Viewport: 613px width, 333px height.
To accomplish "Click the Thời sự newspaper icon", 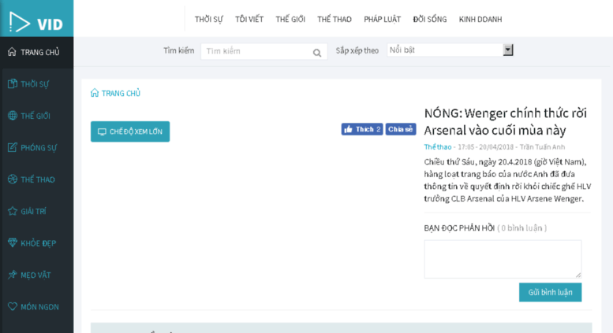I will (12, 83).
